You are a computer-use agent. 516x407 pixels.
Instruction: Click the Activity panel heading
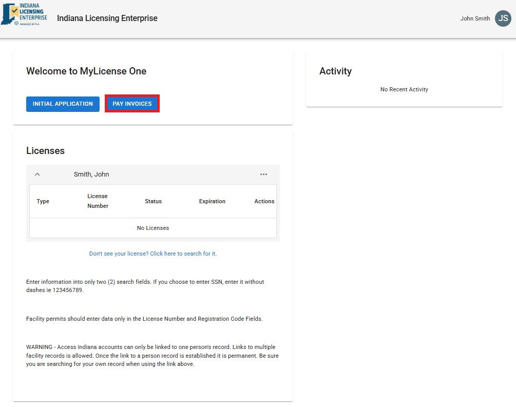click(335, 71)
